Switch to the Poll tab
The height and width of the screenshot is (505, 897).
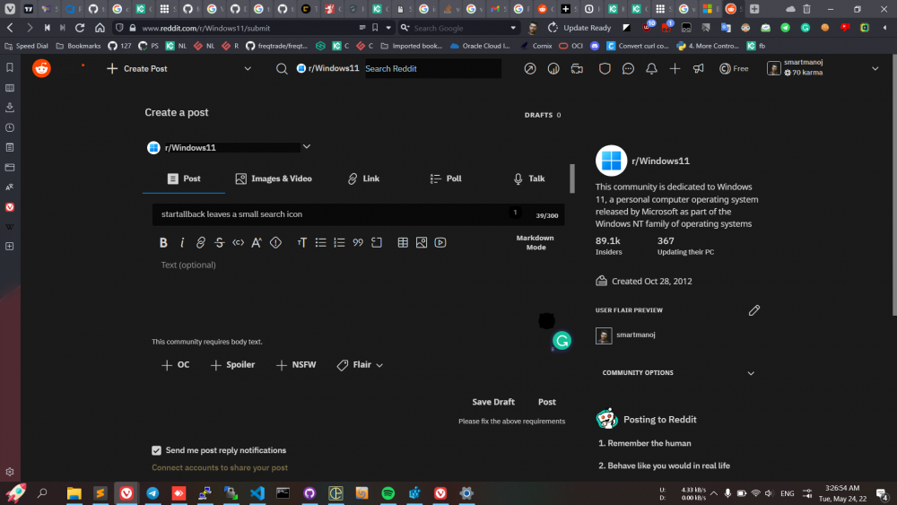pos(446,178)
